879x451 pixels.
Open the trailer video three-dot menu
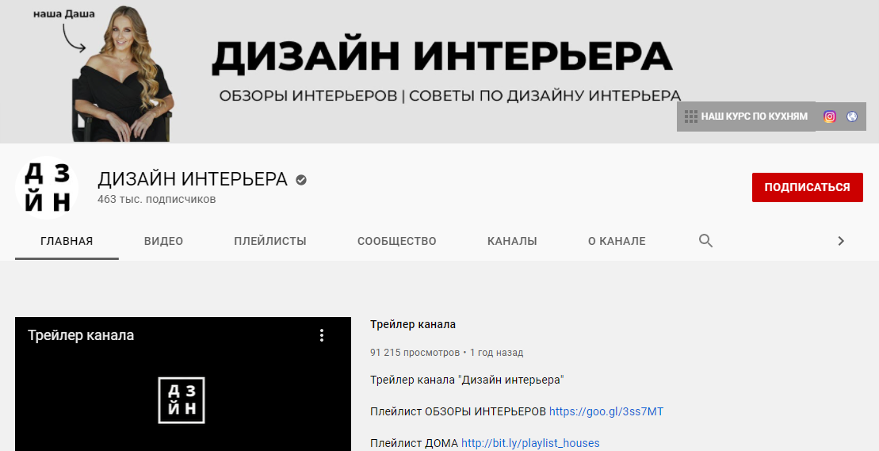click(x=321, y=335)
